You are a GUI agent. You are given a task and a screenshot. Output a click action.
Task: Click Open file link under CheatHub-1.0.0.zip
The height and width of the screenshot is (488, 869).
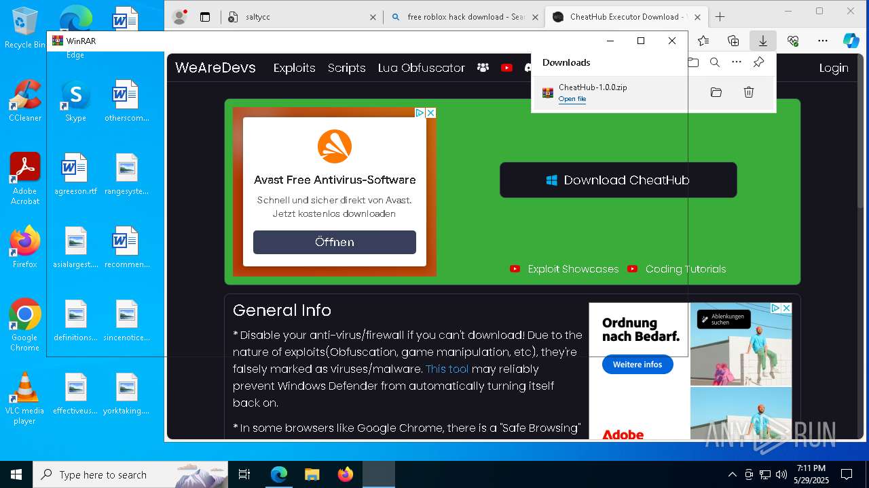[x=572, y=99]
